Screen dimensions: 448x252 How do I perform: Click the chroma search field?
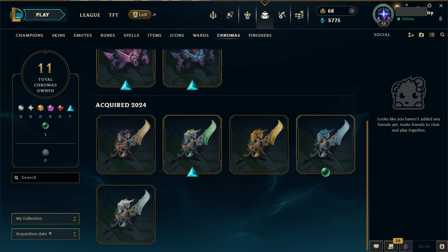tap(45, 178)
